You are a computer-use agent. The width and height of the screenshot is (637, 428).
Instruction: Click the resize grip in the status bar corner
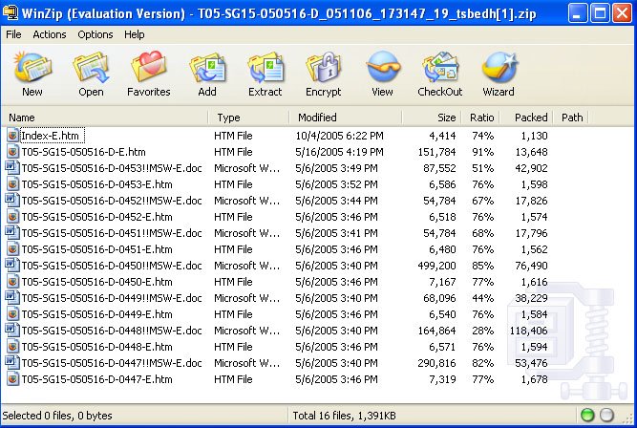coord(629,418)
